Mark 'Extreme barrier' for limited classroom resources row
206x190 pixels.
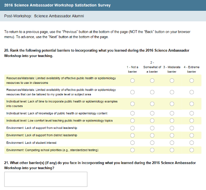pyautogui.click(x=191, y=80)
